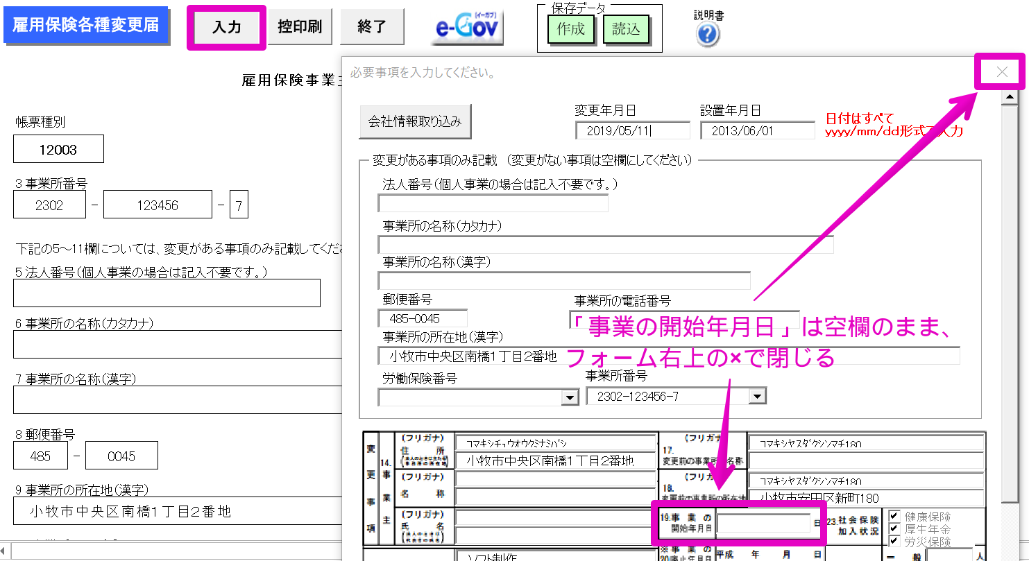Toggle the 厚生年金 checkbox
Screen dimensions: 1029x561
tap(894, 529)
